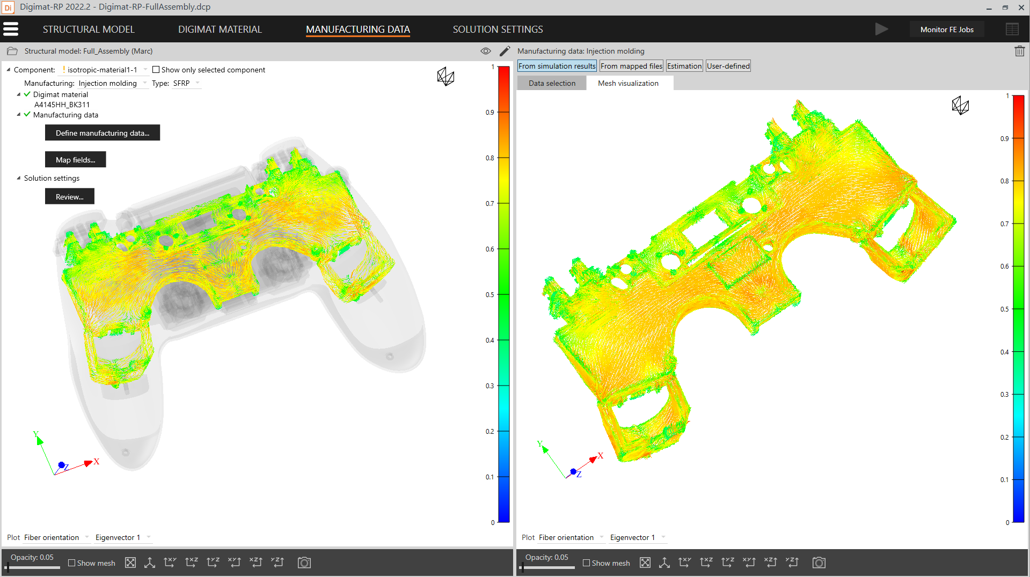The image size is (1030, 577).
Task: Click the left viewport Opacity slider
Action: tap(32, 567)
